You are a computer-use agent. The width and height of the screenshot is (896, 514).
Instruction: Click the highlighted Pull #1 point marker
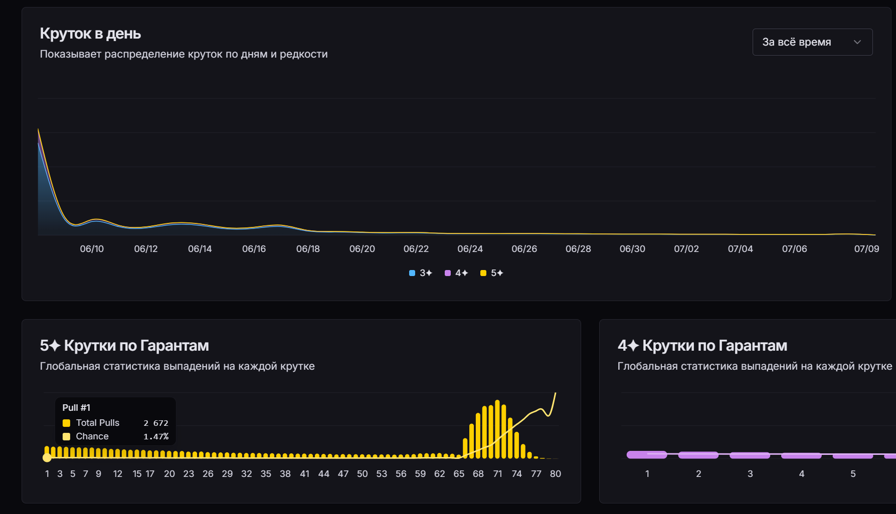tap(47, 457)
